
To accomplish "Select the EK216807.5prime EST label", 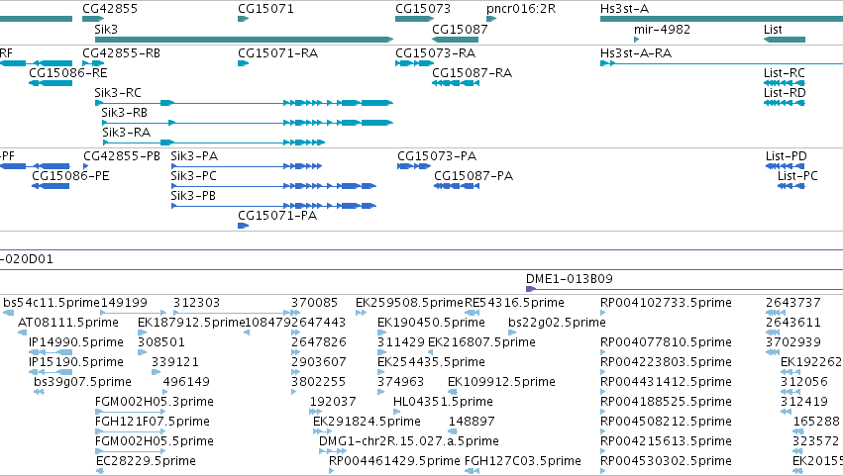I will pyautogui.click(x=481, y=342).
